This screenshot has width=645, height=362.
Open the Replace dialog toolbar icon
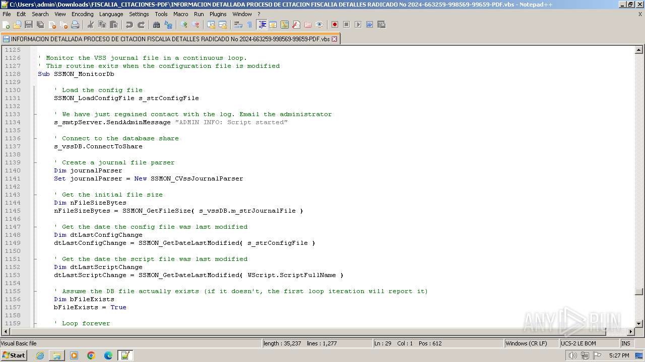(168, 25)
